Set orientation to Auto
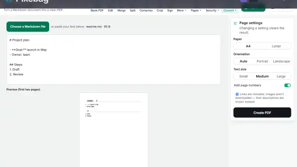The height and width of the screenshot is (167, 297). 243,61
